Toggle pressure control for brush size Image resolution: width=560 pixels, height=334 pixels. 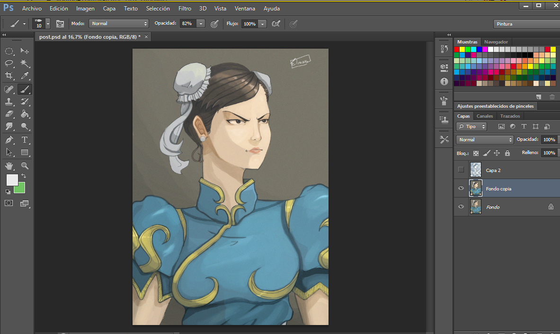click(293, 24)
